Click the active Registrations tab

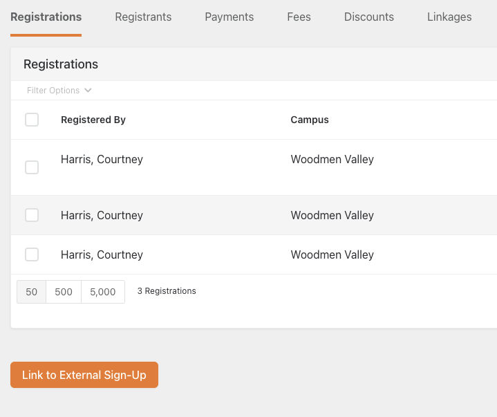click(46, 17)
